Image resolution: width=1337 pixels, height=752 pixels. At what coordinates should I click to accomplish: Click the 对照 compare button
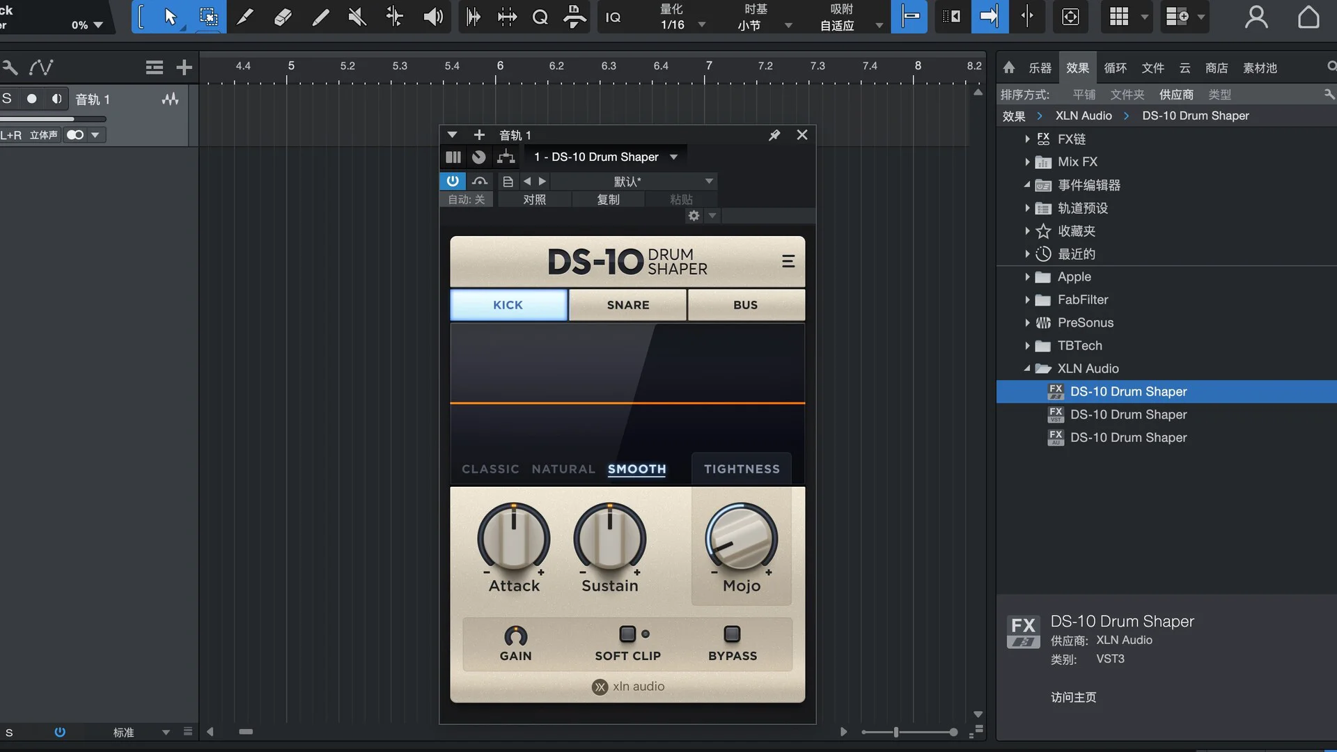[534, 200]
